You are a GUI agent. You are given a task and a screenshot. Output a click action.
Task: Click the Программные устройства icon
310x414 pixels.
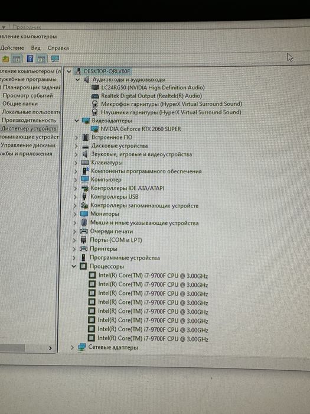tap(83, 258)
